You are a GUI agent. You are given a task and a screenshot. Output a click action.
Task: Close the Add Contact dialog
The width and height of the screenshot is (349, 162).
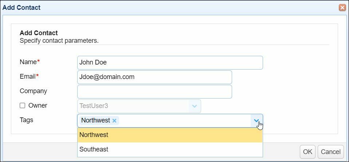342,8
